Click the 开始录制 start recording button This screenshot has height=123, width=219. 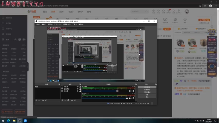pyautogui.click(x=147, y=90)
